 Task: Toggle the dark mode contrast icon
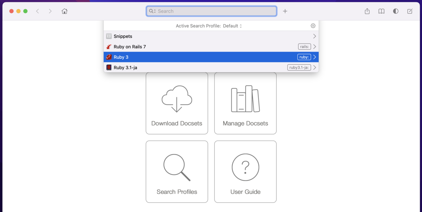click(x=396, y=11)
